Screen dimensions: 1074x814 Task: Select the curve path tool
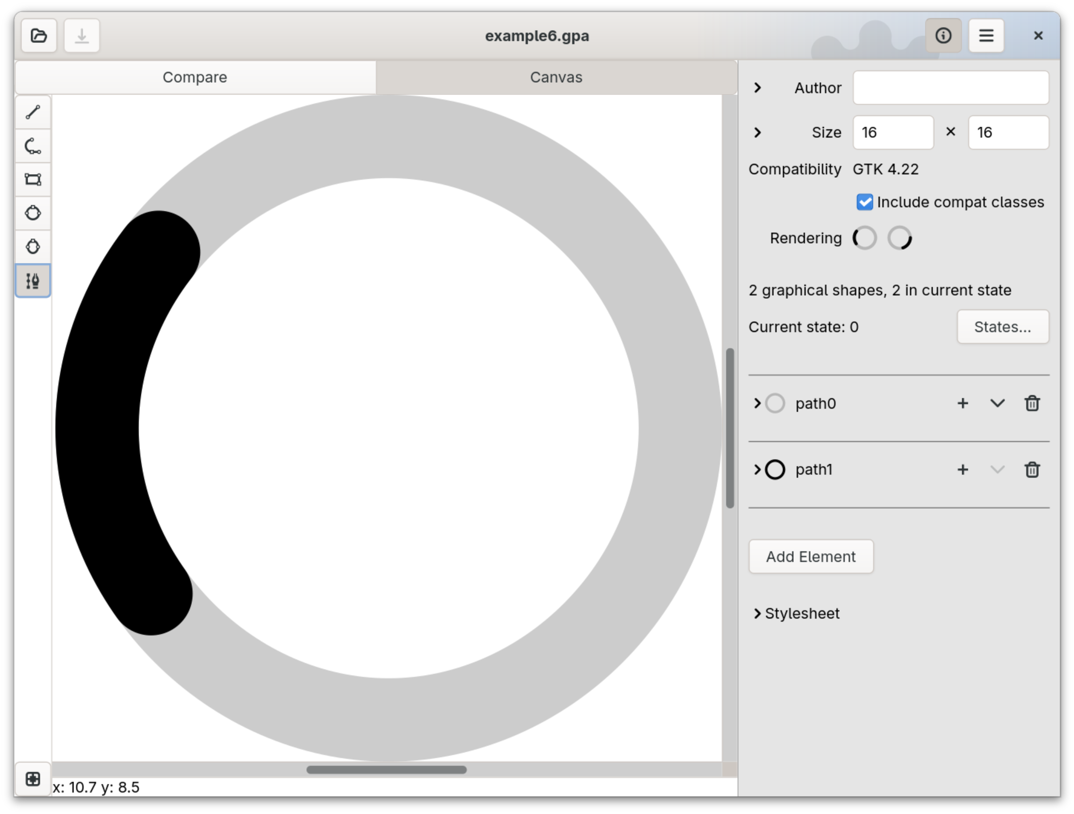coord(33,146)
